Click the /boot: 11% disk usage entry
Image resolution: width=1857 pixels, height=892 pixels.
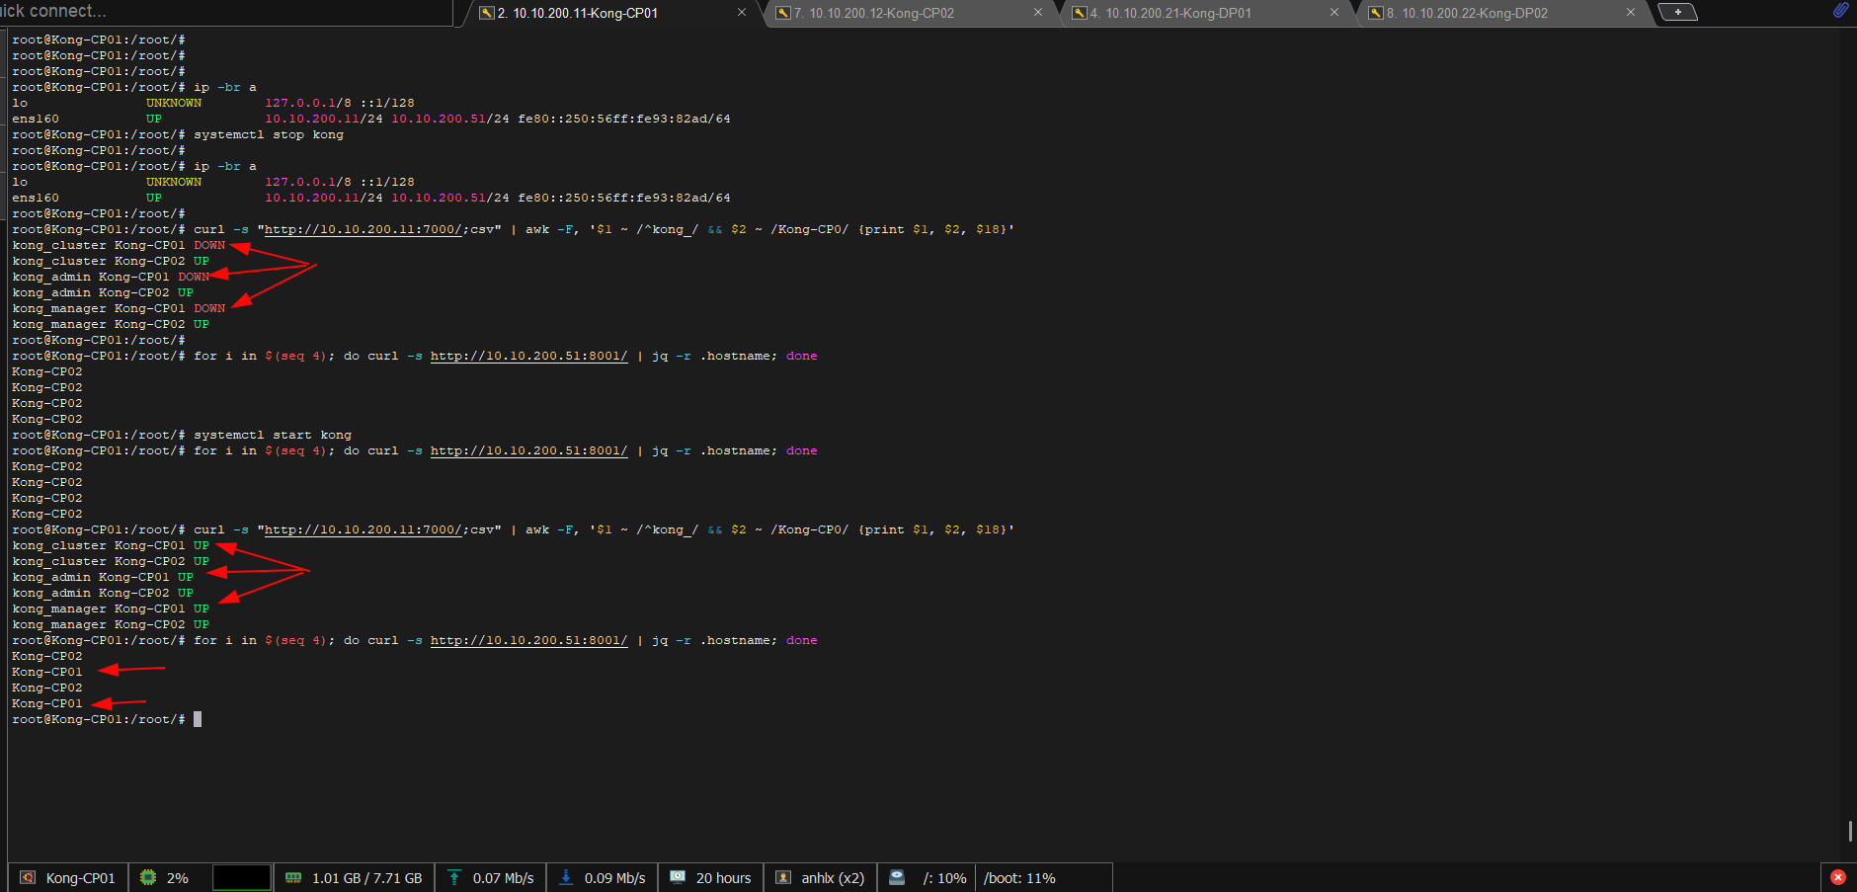[1019, 878]
